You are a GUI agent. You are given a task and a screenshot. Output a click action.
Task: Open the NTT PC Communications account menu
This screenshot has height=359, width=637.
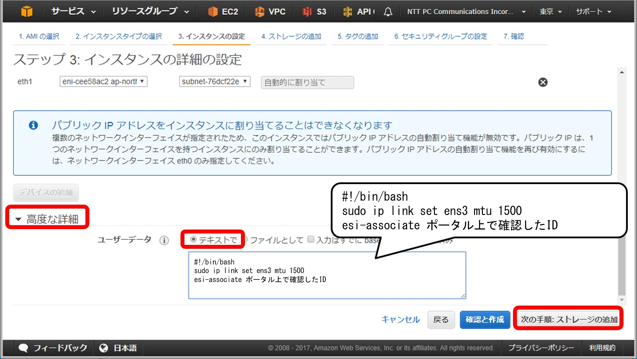click(466, 12)
